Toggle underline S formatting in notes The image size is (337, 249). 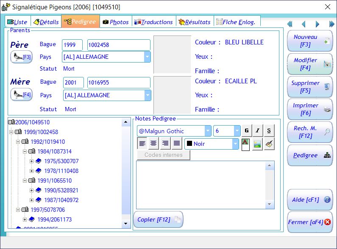click(x=269, y=131)
